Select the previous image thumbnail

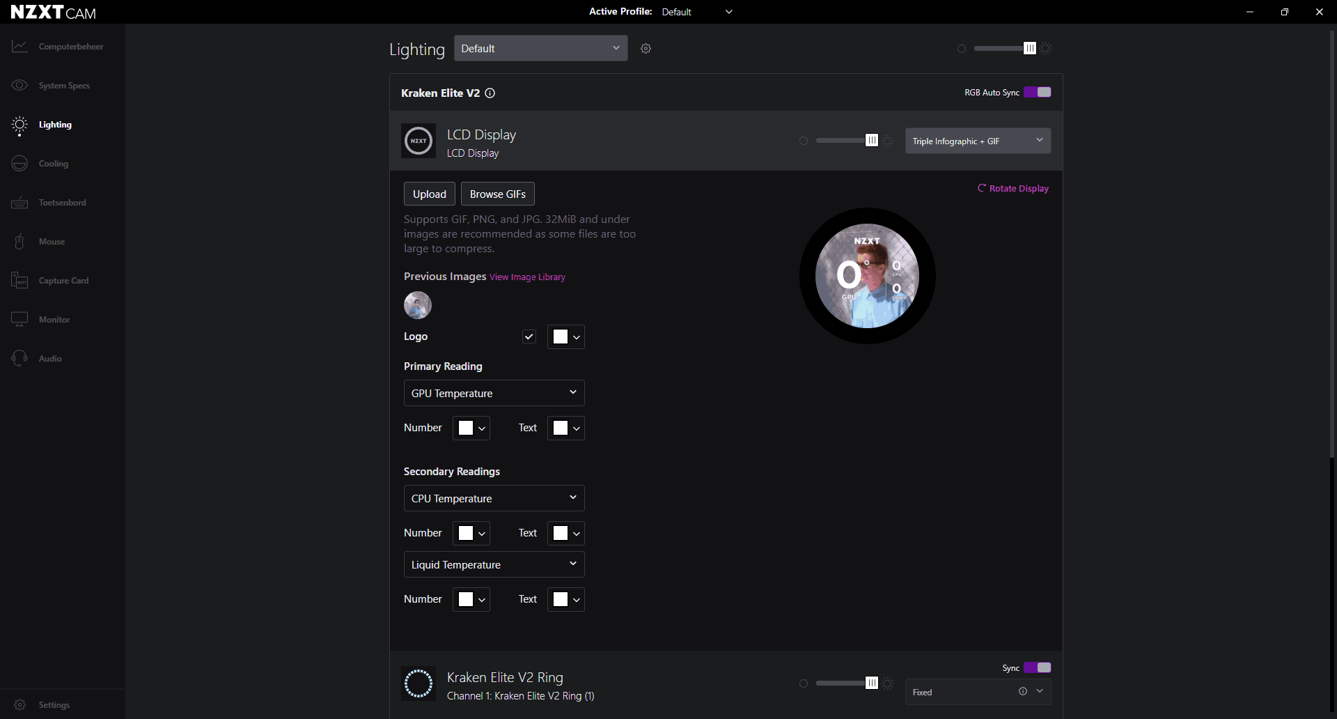click(418, 305)
